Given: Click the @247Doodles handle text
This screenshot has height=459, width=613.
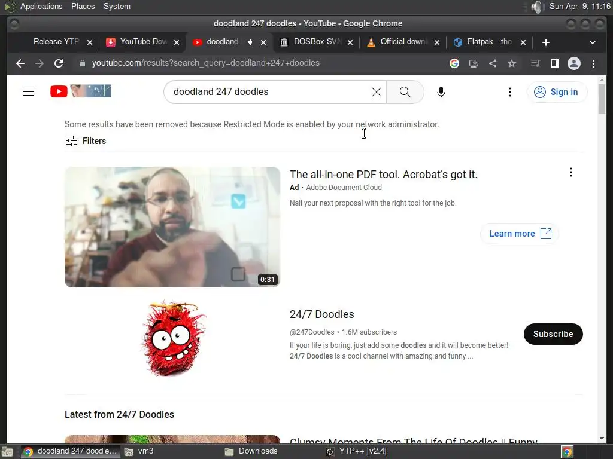Looking at the screenshot, I should [312, 332].
